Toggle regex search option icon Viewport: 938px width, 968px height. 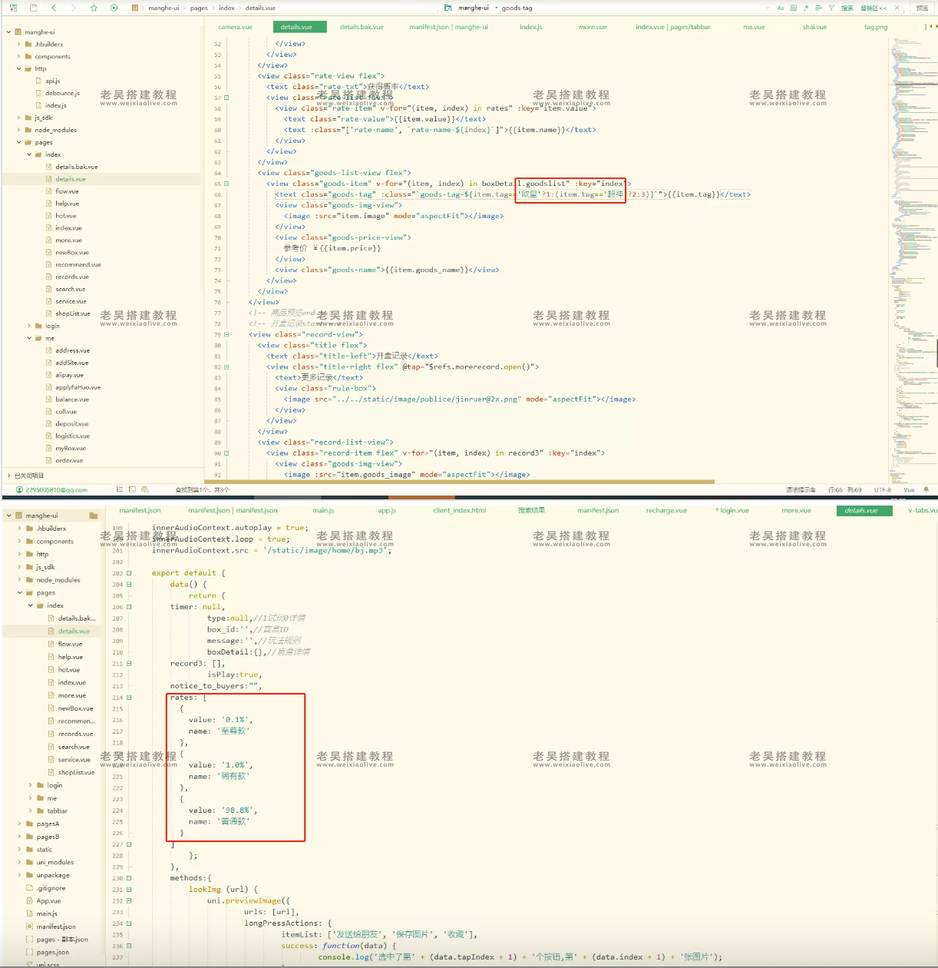click(805, 8)
